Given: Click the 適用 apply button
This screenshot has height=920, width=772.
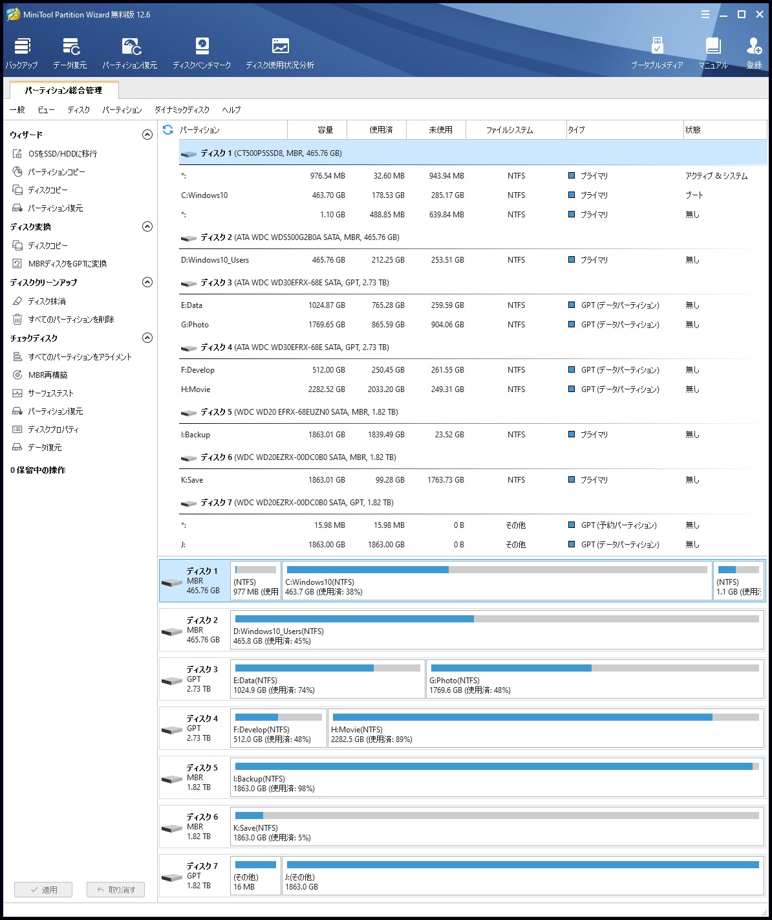Looking at the screenshot, I should [43, 890].
